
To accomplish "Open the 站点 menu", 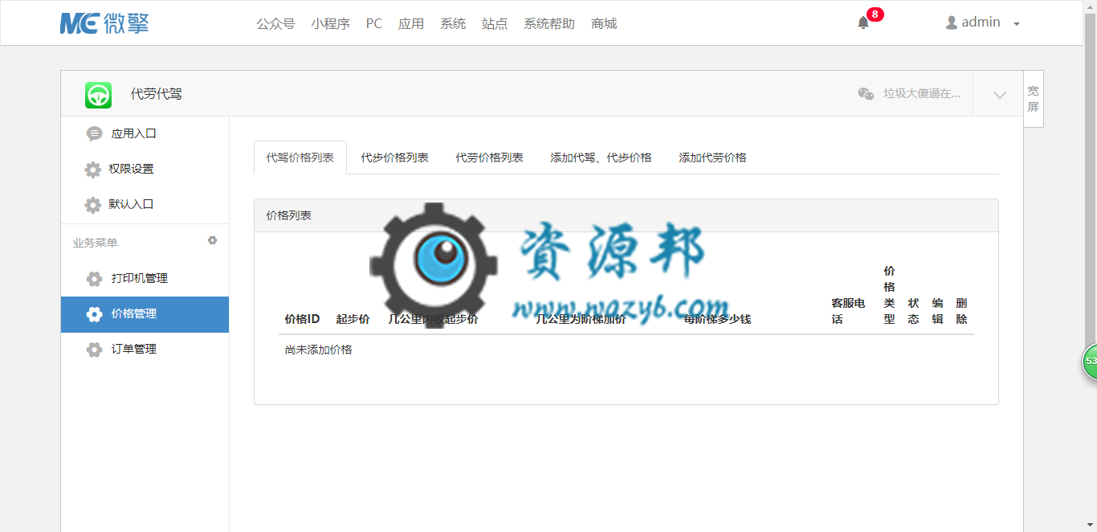I will [x=494, y=23].
